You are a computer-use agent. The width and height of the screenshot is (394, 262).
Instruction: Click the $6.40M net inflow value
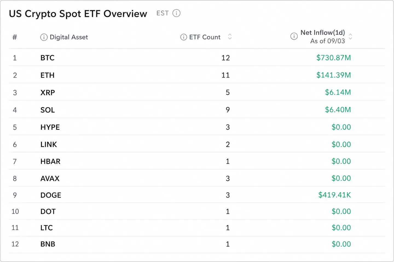[x=338, y=110]
